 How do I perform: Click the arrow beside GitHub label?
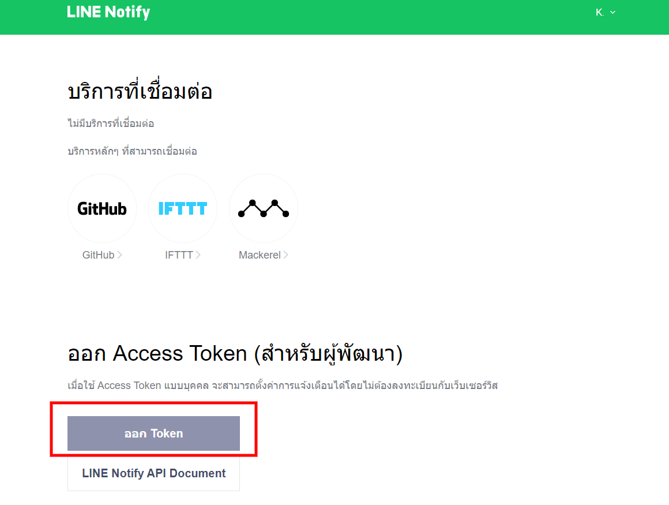point(120,255)
